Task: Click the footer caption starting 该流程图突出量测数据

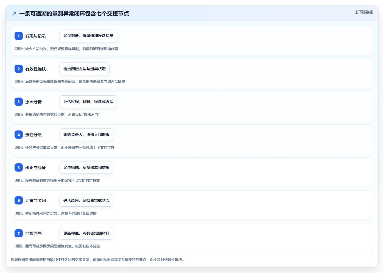Action: click(97, 260)
